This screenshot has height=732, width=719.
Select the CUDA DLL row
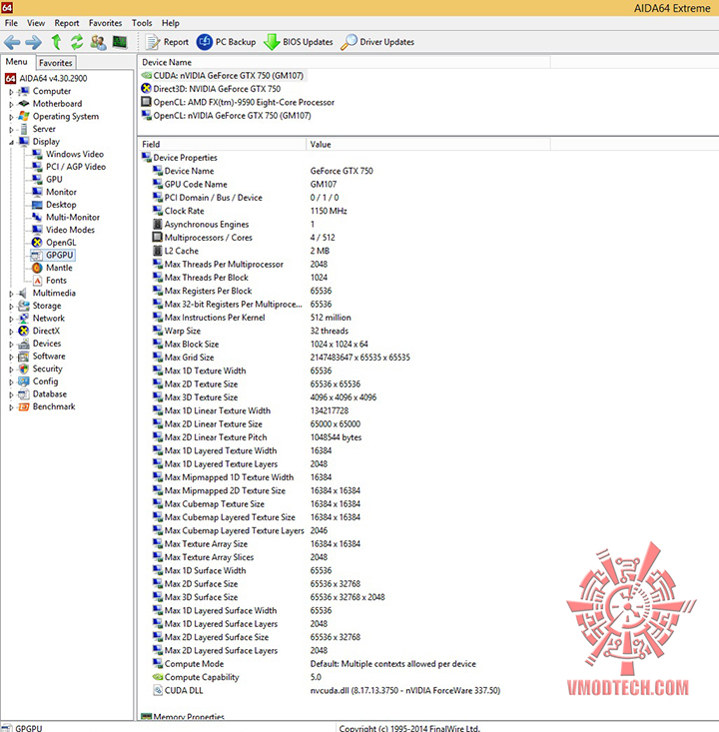point(327,690)
